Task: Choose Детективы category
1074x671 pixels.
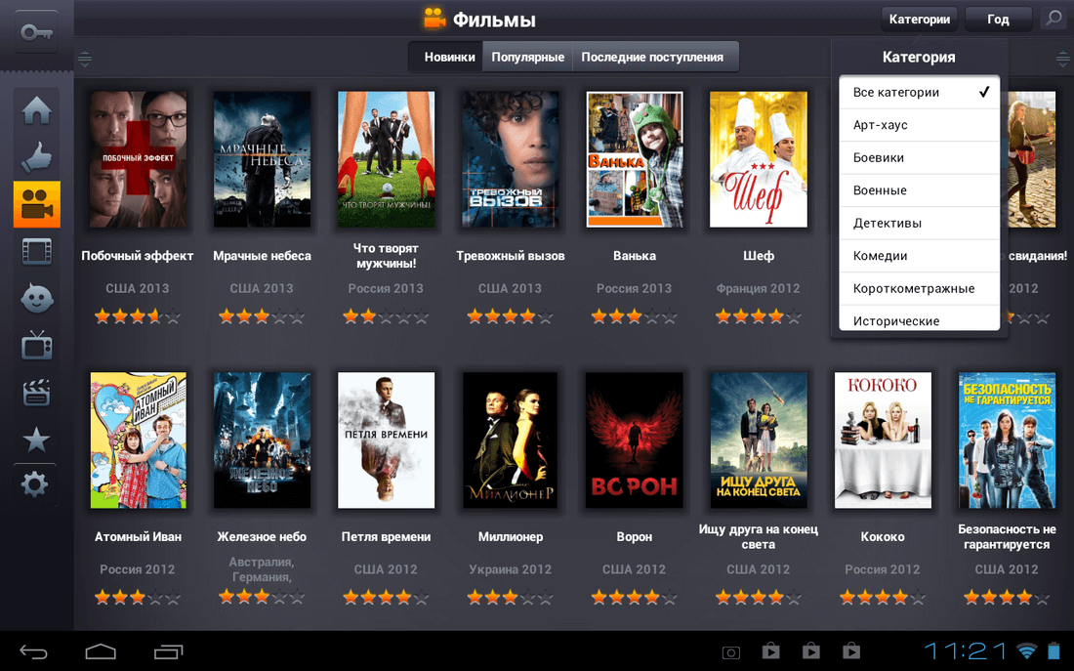Action: click(x=919, y=224)
